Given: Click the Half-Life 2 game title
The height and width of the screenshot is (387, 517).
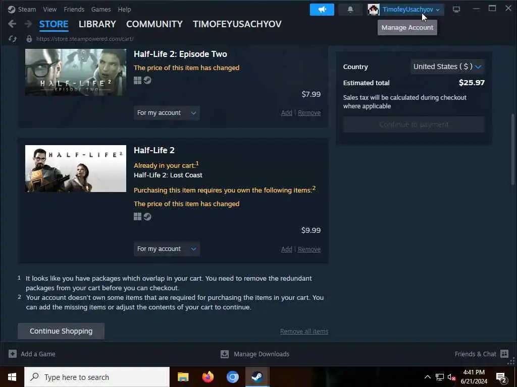Looking at the screenshot, I should [154, 150].
